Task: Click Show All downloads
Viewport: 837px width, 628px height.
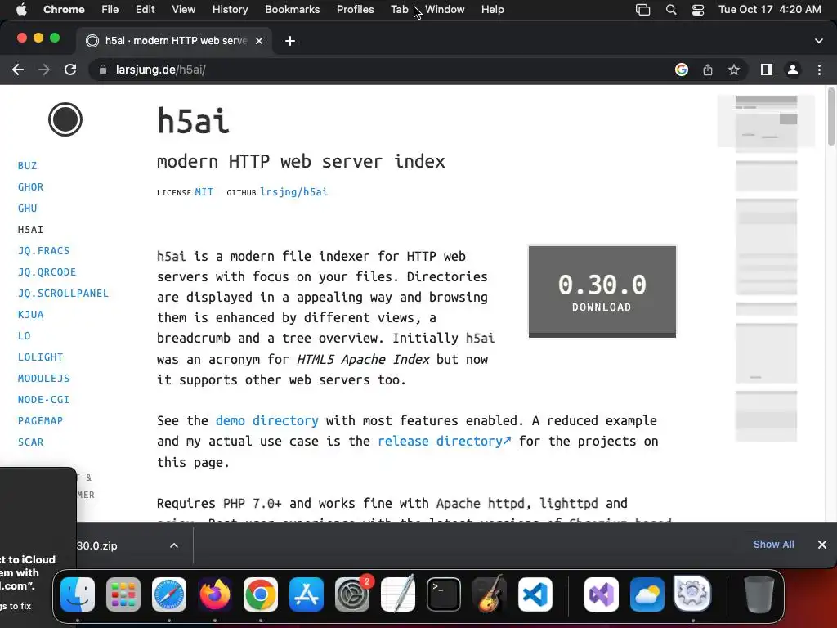Action: coord(773,544)
